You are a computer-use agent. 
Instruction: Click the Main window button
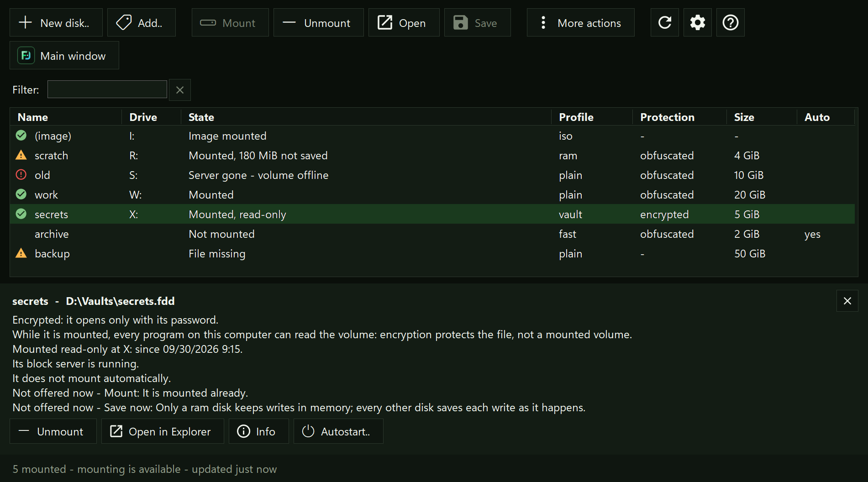point(64,56)
